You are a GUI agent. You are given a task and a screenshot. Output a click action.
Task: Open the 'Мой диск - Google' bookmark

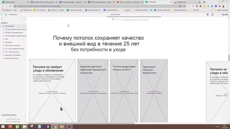coord(56,10)
